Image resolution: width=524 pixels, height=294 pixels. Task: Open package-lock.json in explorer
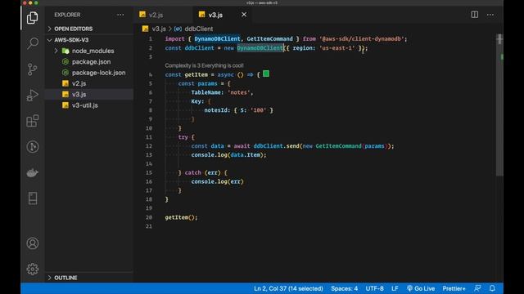(x=99, y=73)
